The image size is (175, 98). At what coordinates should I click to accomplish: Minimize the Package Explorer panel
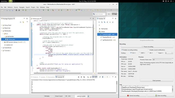click(24, 19)
